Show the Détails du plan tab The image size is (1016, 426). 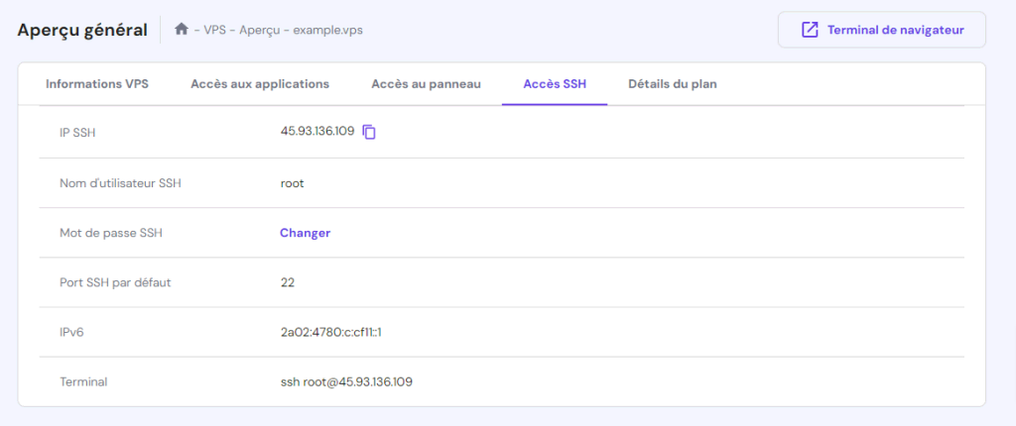673,84
